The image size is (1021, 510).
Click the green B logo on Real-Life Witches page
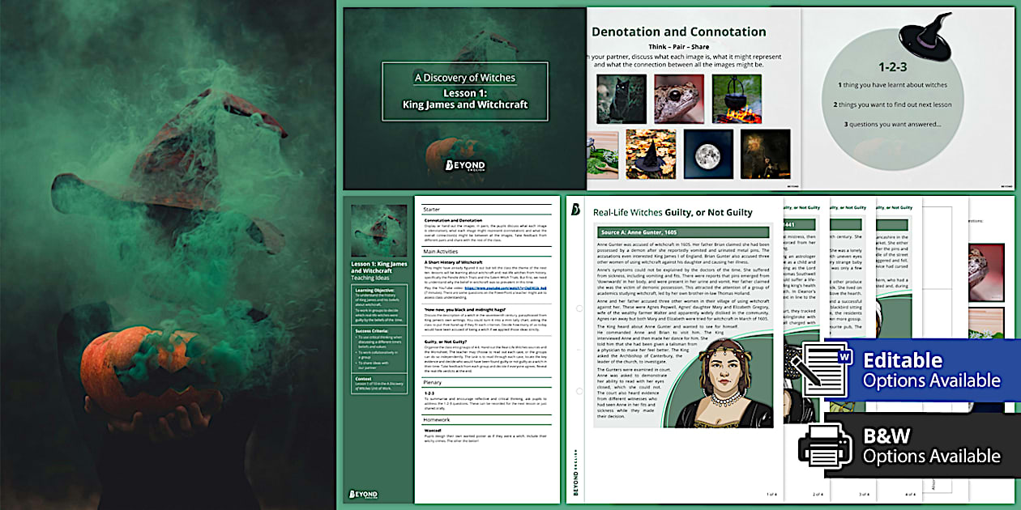[x=576, y=210]
